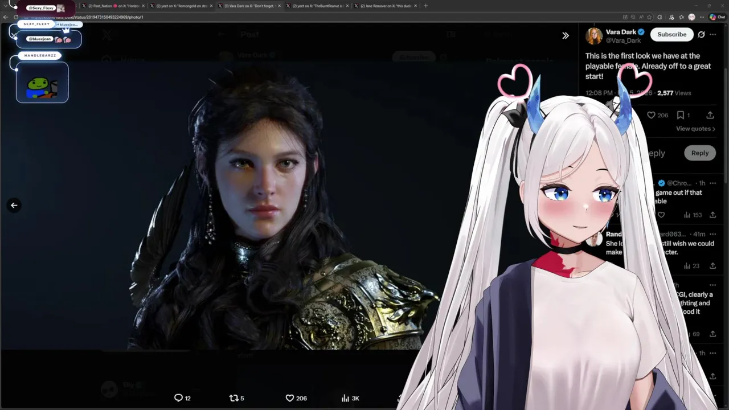Open the 12:08 PM timestamp link

tap(599, 93)
